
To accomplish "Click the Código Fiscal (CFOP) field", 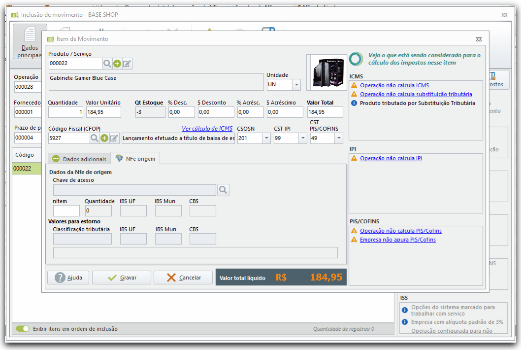I will tap(69, 138).
